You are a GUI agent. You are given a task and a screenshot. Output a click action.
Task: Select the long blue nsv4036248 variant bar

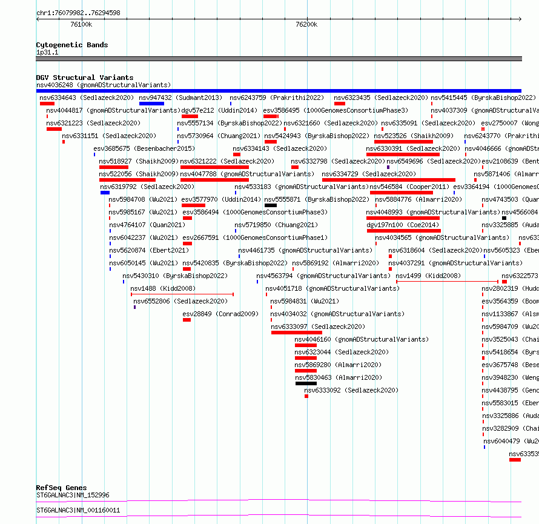click(279, 91)
